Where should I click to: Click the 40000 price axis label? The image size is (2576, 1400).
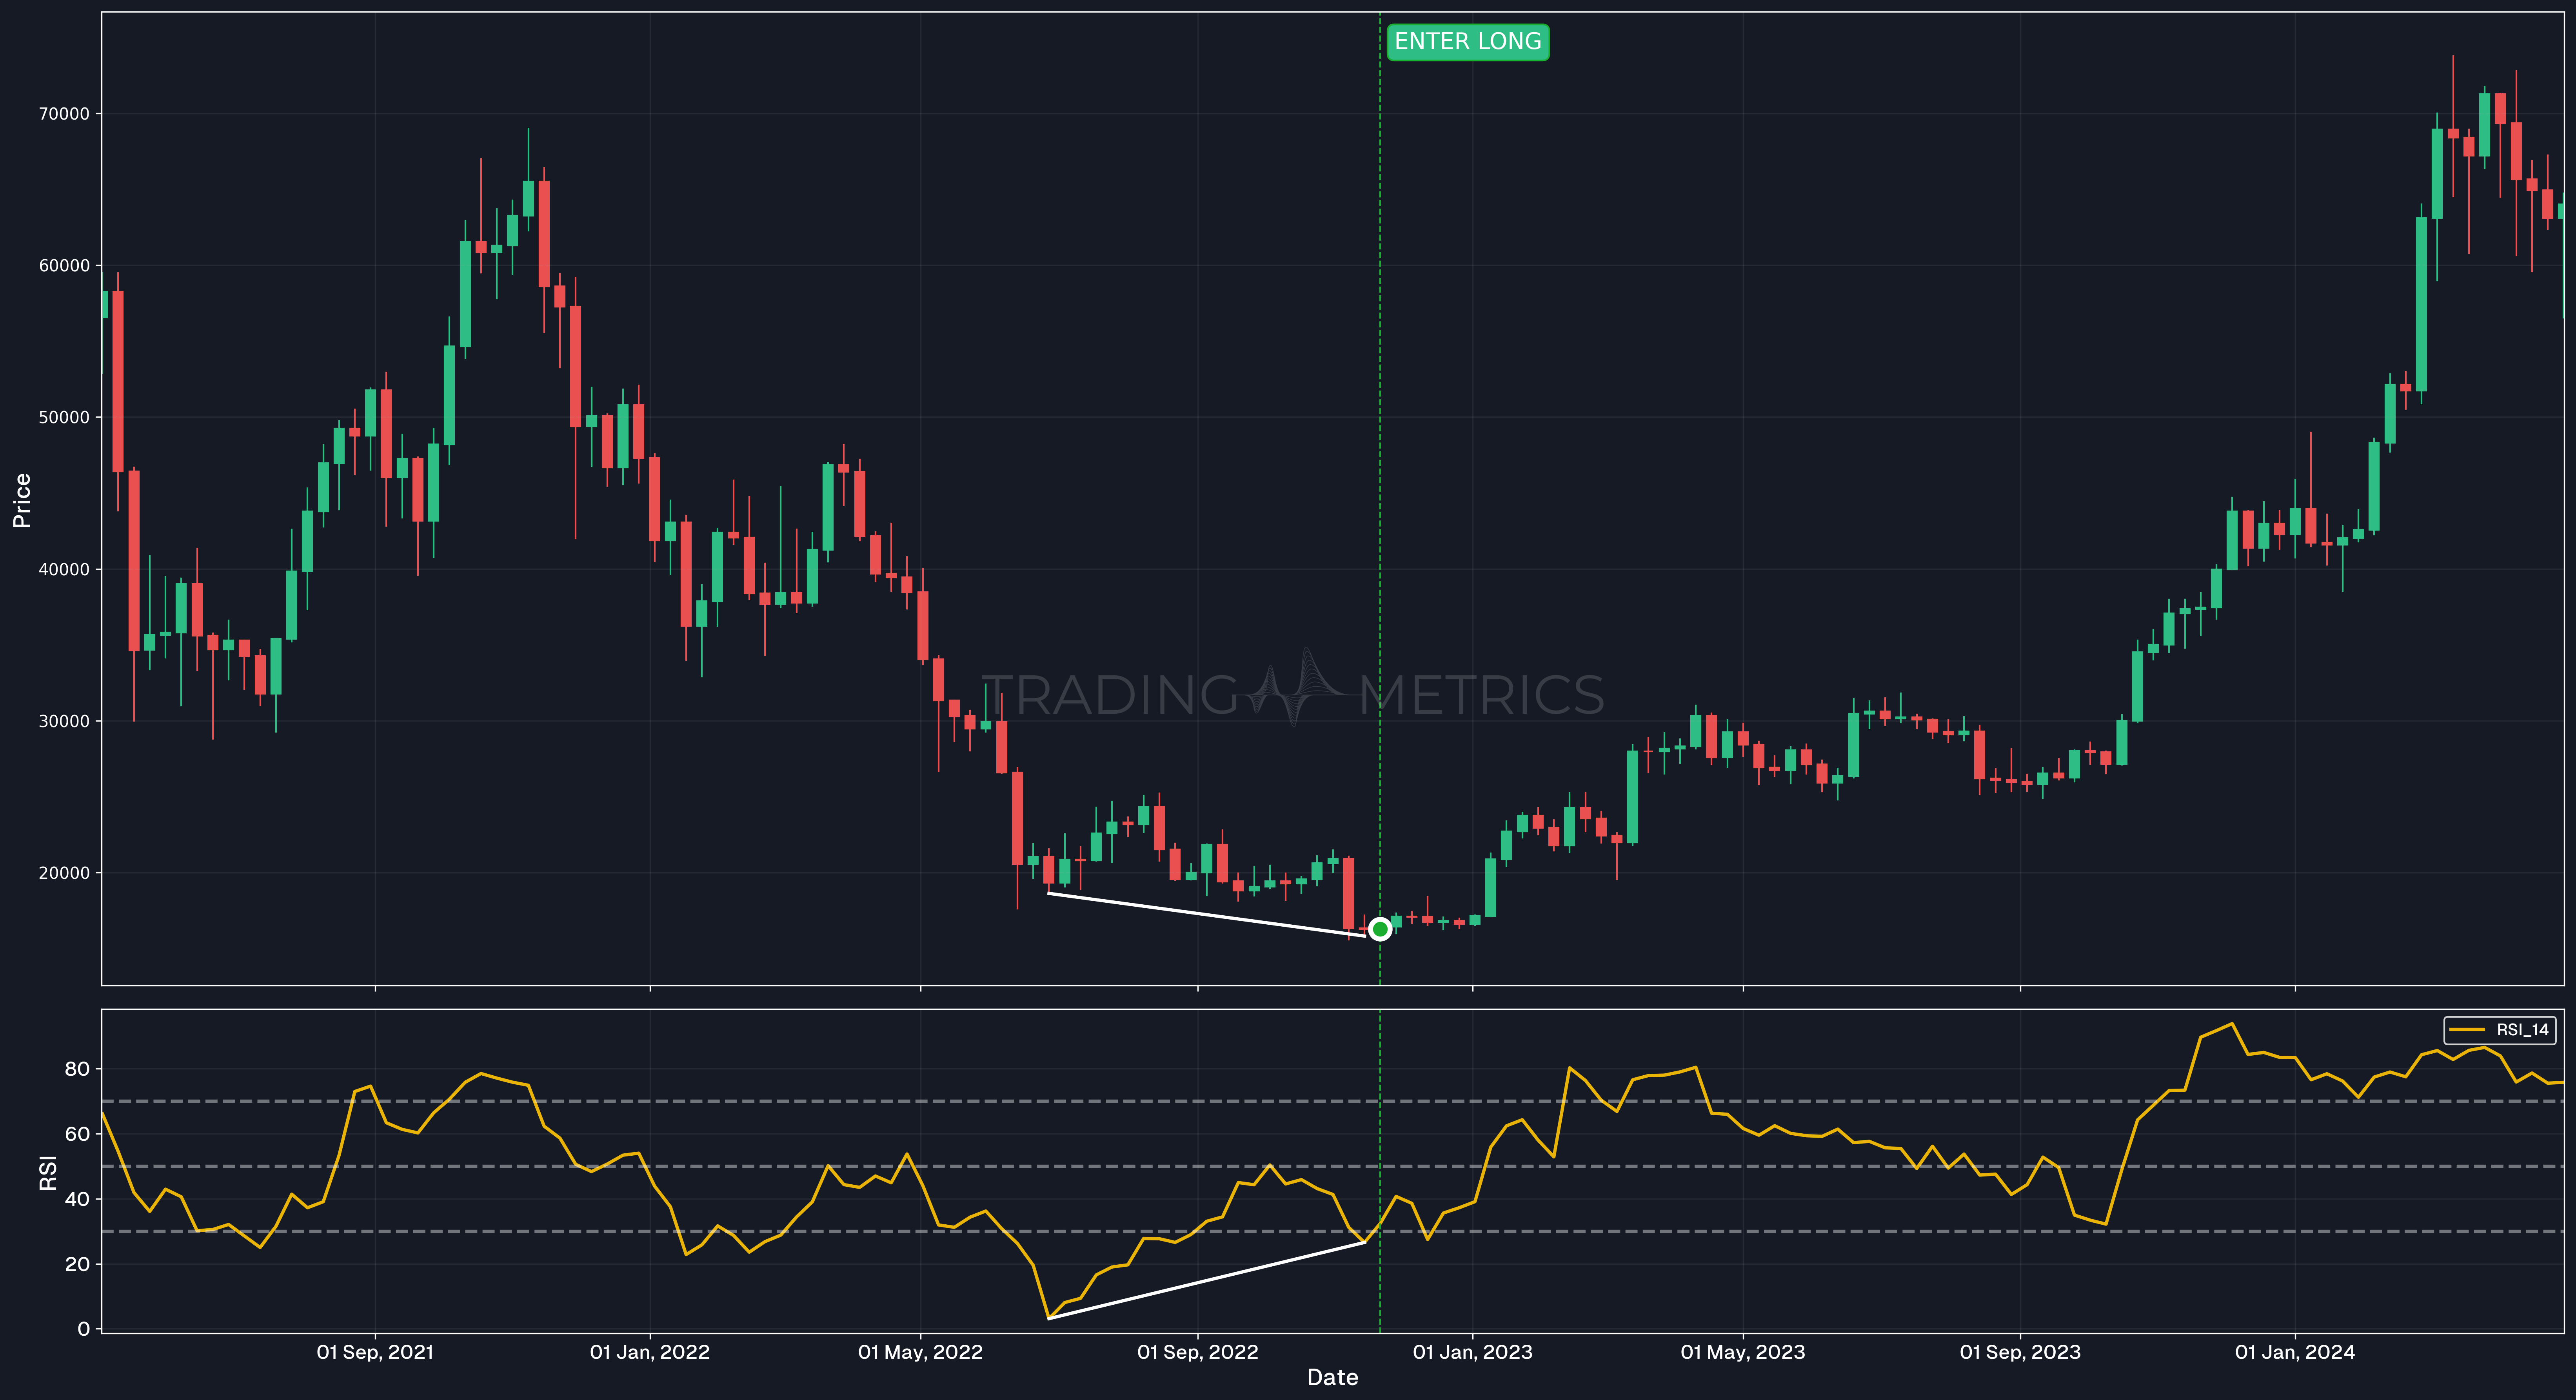click(x=64, y=570)
